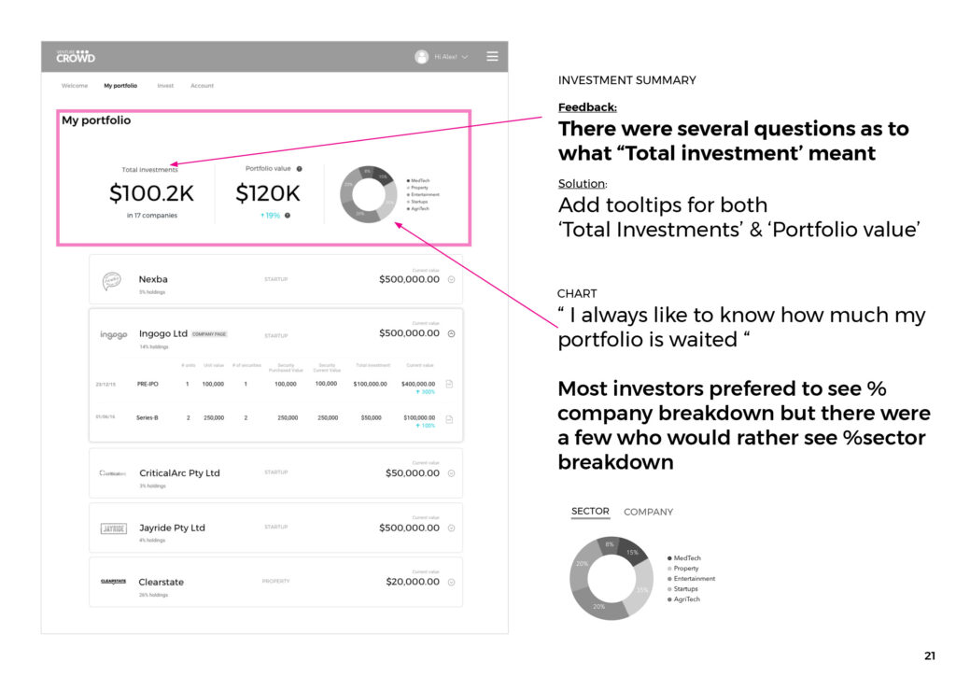The width and height of the screenshot is (956, 676).
Task: Select the COMPANY chart breakdown tab
Action: (x=648, y=512)
